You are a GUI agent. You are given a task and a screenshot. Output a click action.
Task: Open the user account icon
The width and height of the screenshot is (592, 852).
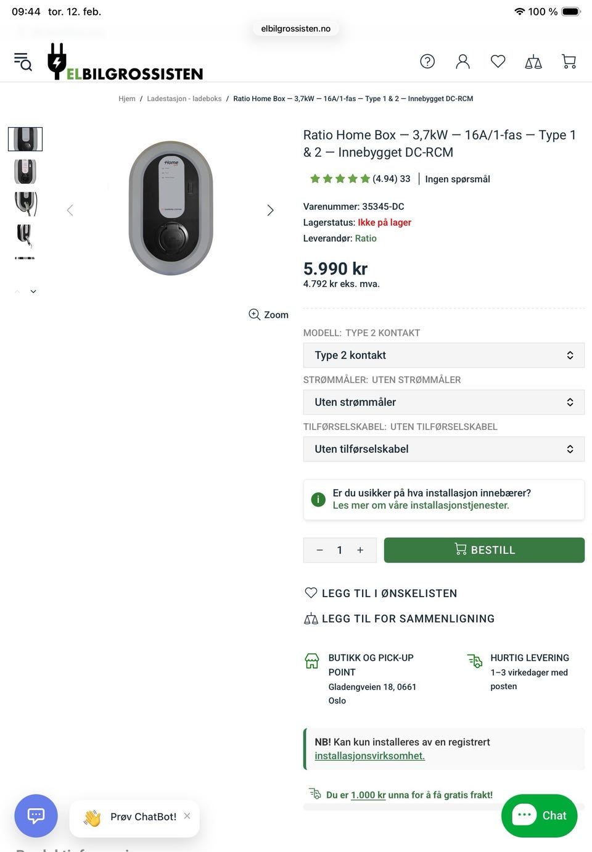click(x=462, y=61)
